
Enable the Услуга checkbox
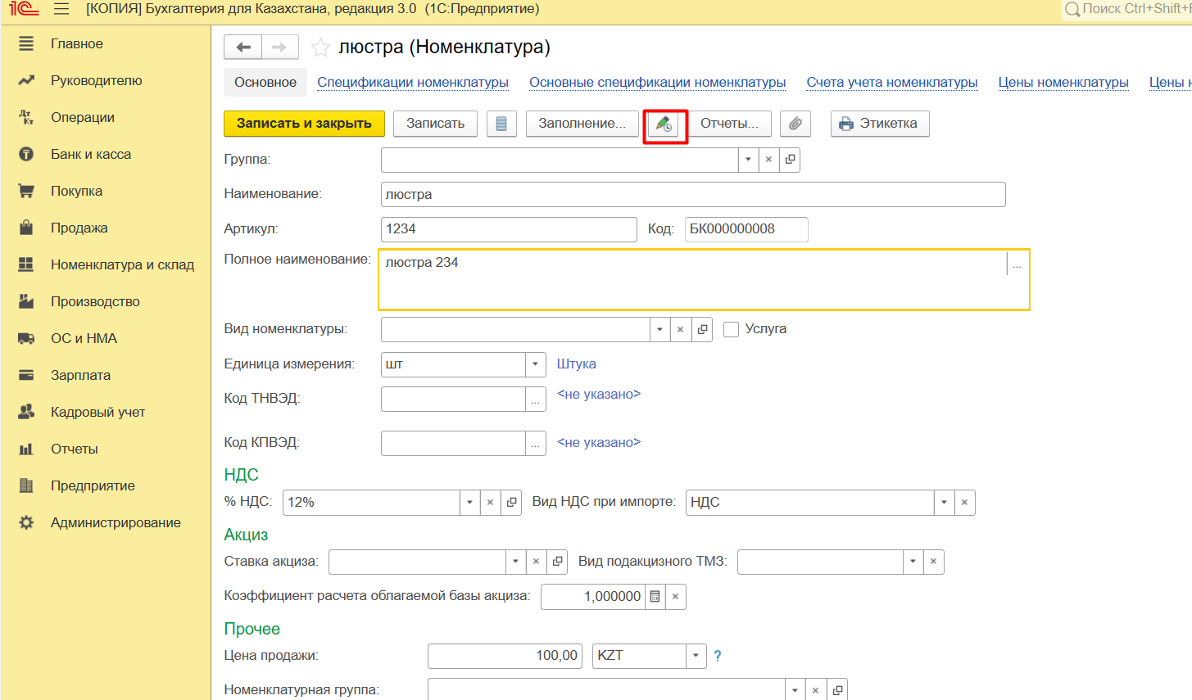732,329
